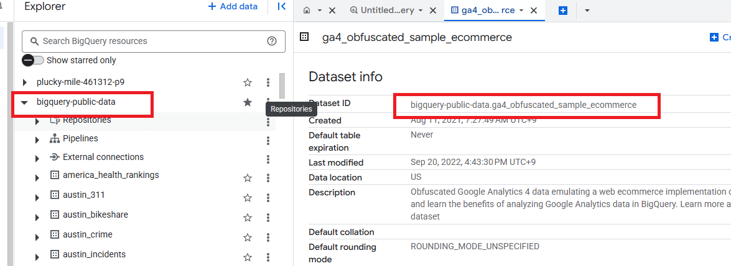Collapse the bigquery-public-data tree node

[x=25, y=102]
